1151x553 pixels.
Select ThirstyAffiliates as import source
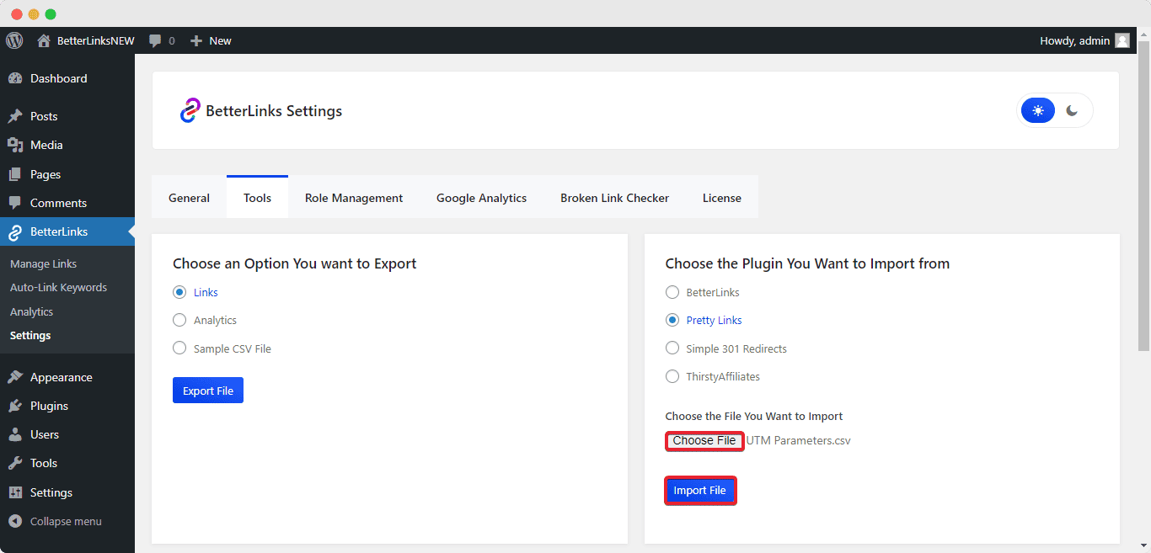[x=672, y=376]
